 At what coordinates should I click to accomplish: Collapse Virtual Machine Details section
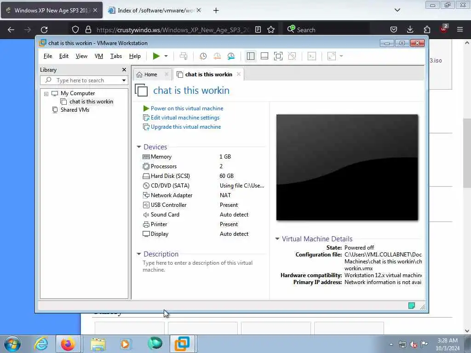click(x=277, y=239)
